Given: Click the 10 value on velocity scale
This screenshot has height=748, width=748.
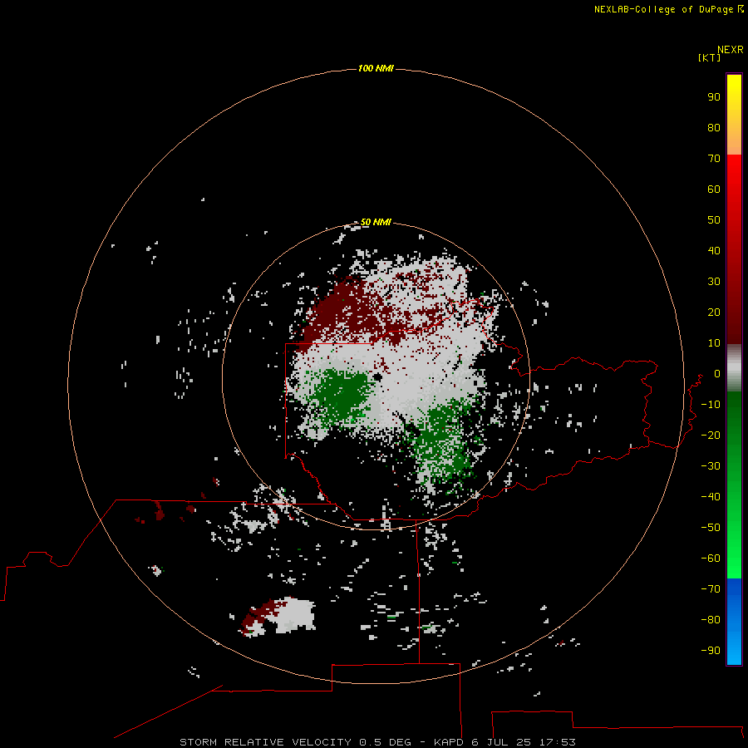Looking at the screenshot, I should (714, 343).
